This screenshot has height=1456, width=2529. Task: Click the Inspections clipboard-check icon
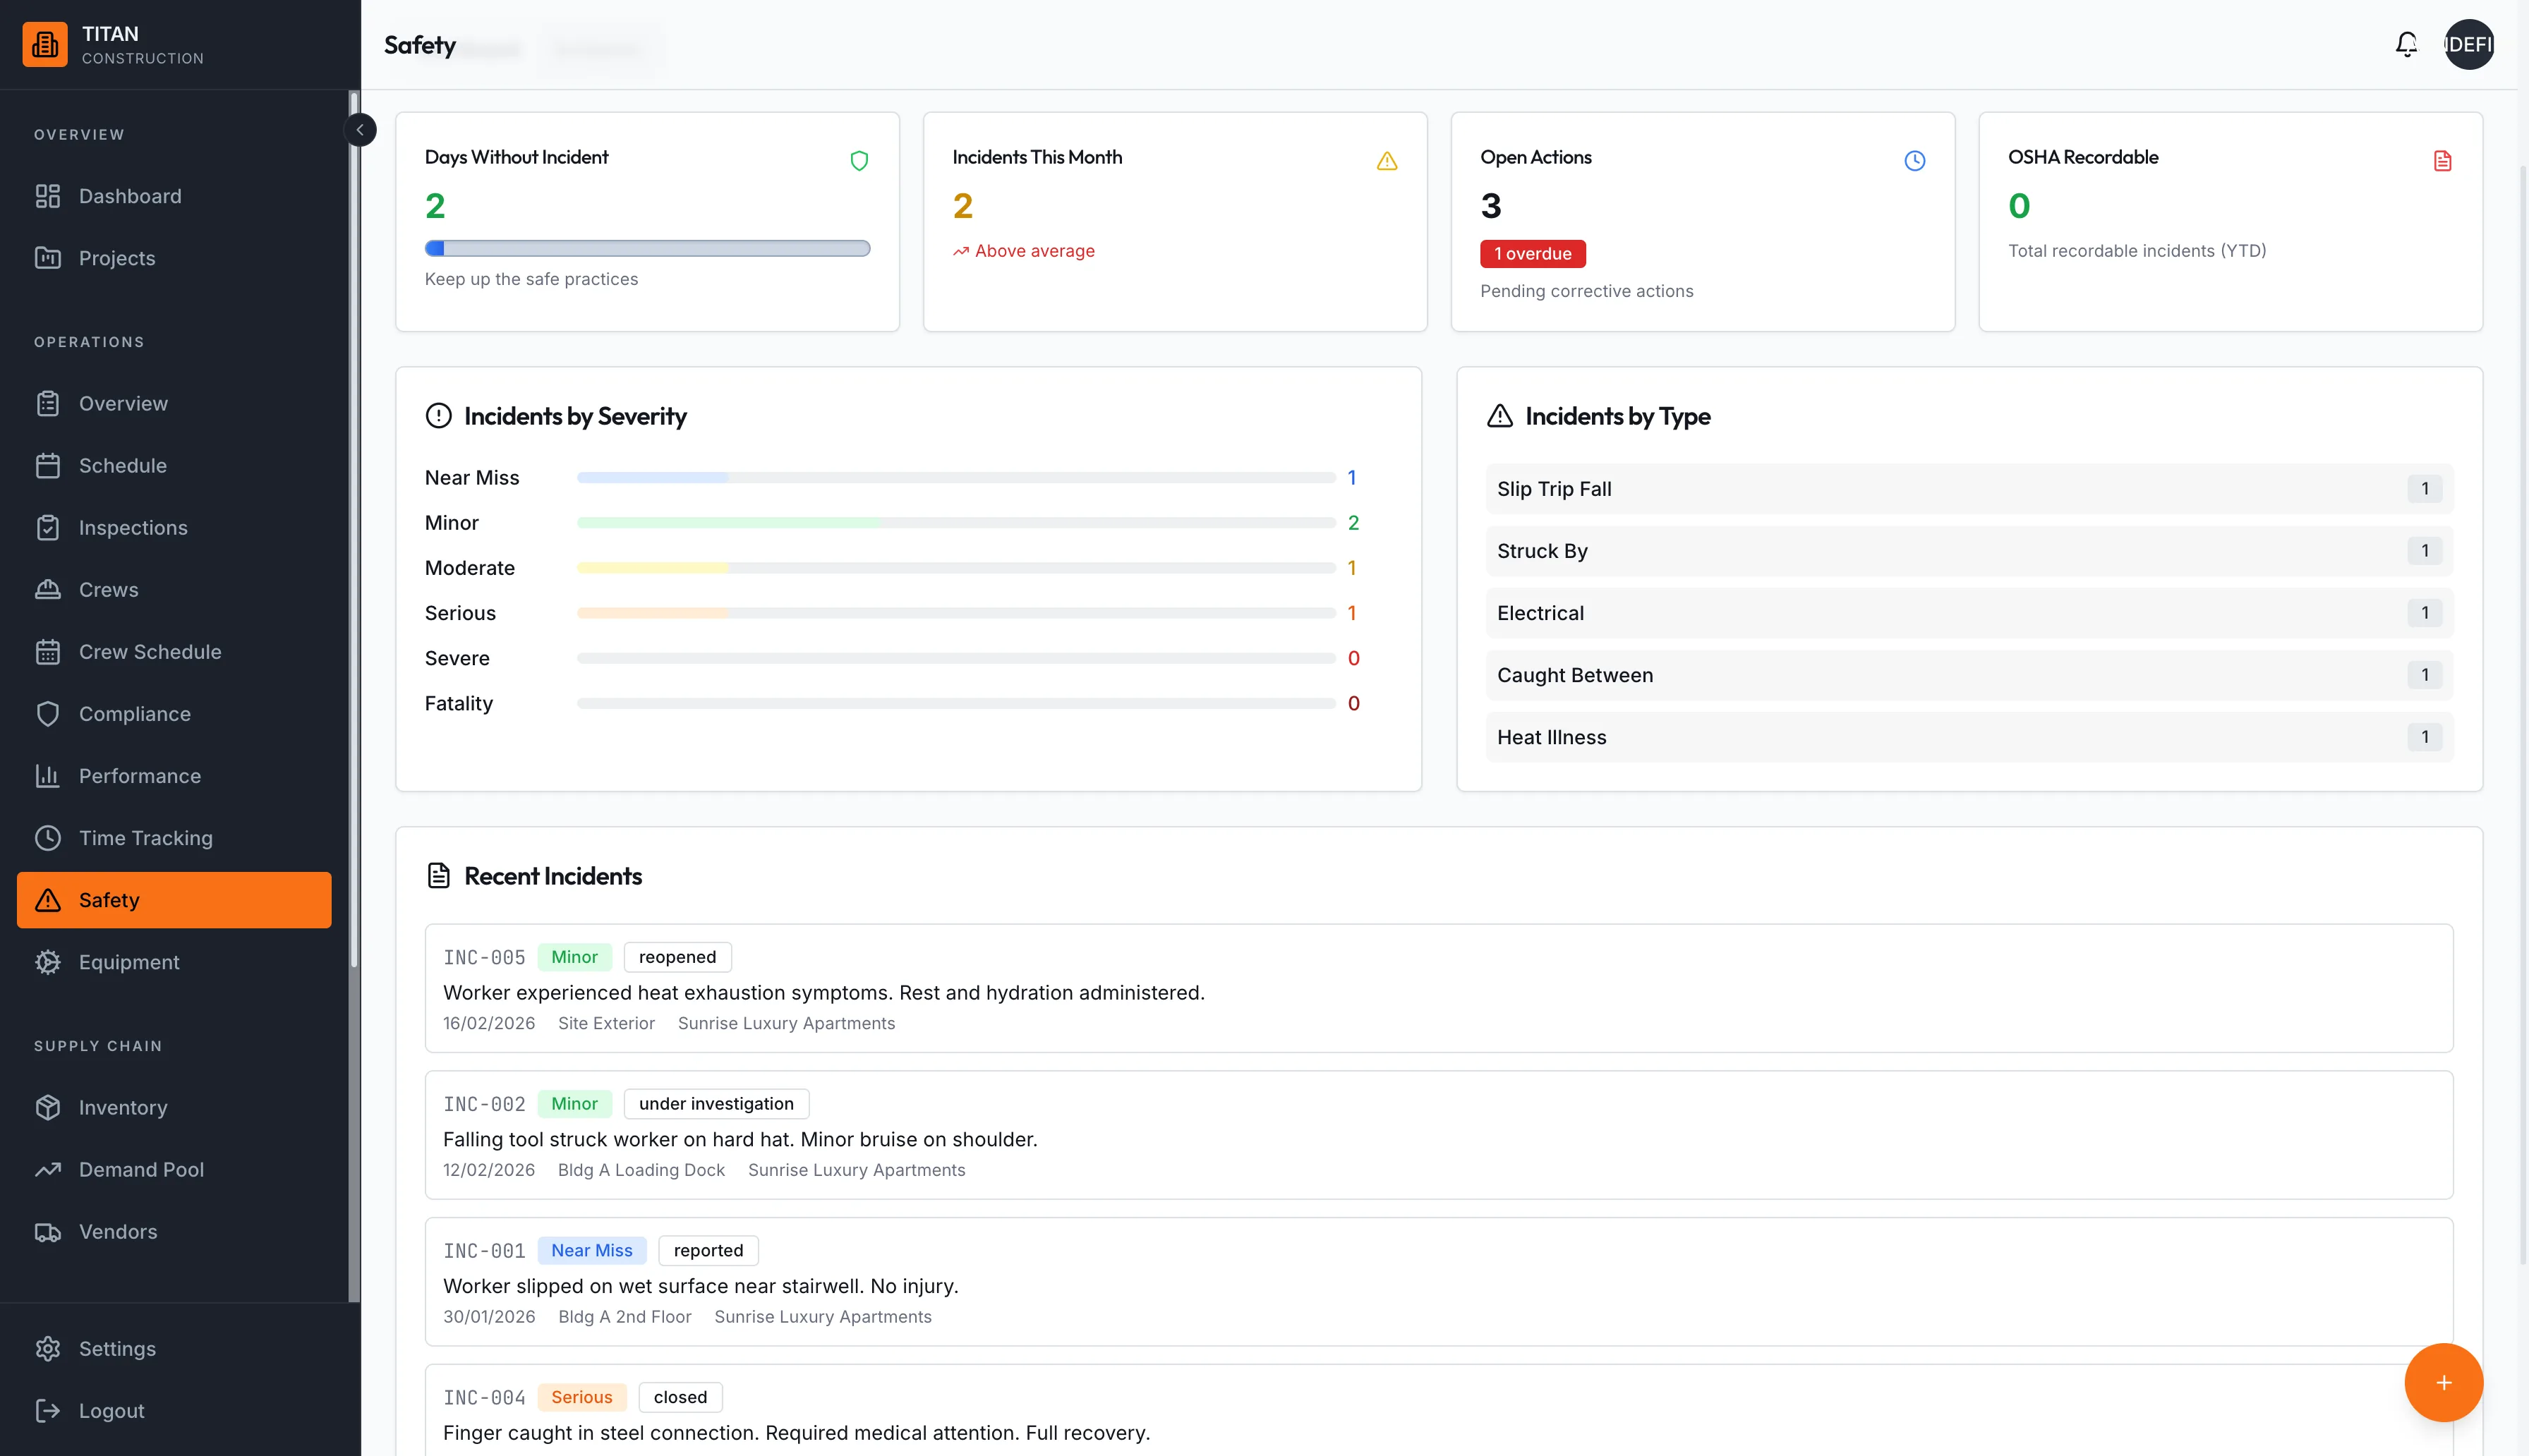click(48, 528)
